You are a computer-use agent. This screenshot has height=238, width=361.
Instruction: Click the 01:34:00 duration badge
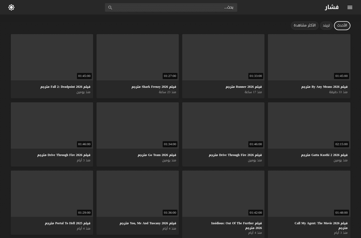click(x=170, y=144)
